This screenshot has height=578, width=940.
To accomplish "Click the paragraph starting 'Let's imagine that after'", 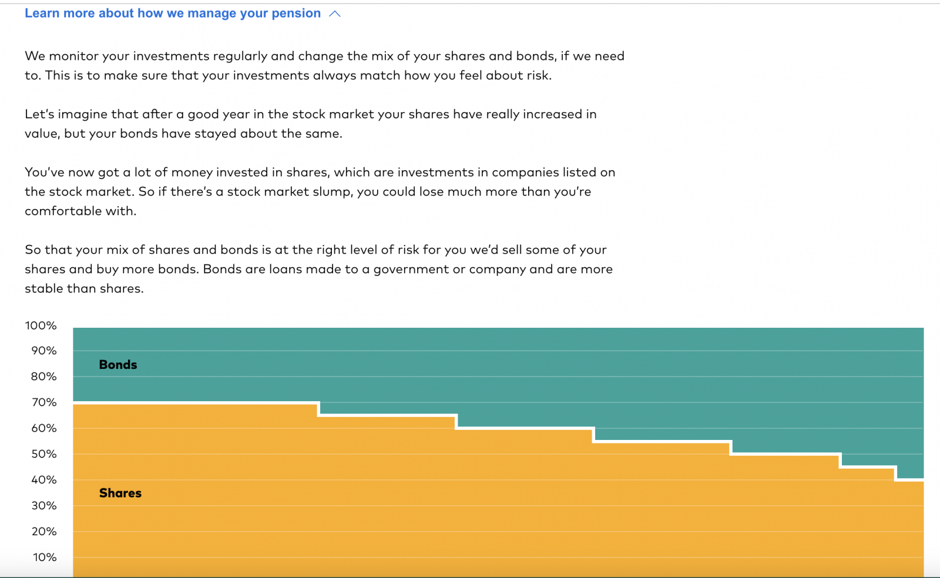I will click(x=311, y=124).
